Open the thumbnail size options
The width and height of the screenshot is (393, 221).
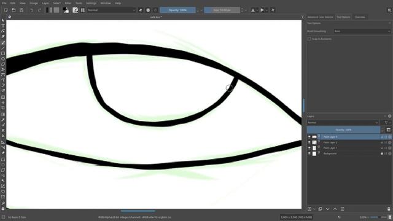(x=388, y=130)
